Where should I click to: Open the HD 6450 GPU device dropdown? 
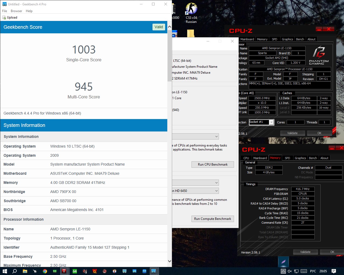tap(195, 191)
